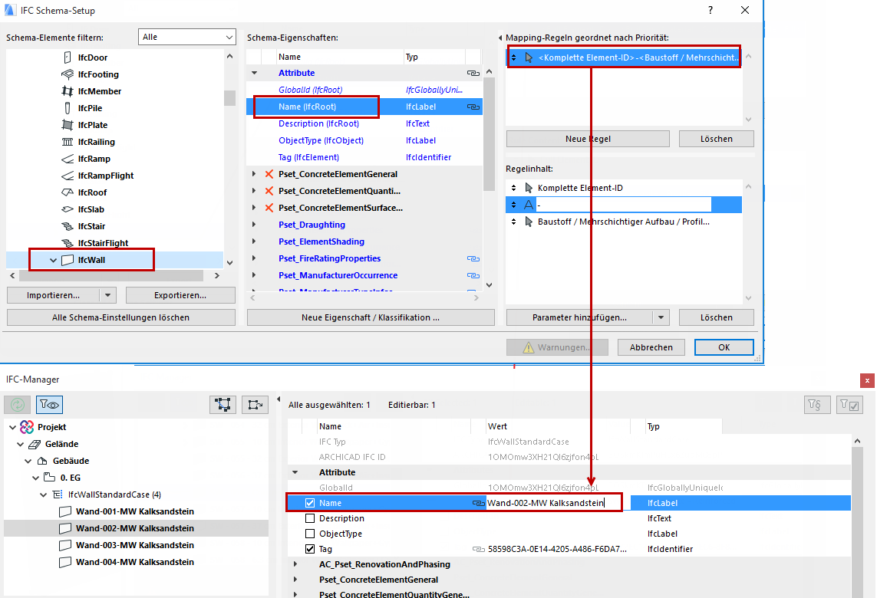Click the Importieren button
The image size is (877, 598).
[x=53, y=295]
